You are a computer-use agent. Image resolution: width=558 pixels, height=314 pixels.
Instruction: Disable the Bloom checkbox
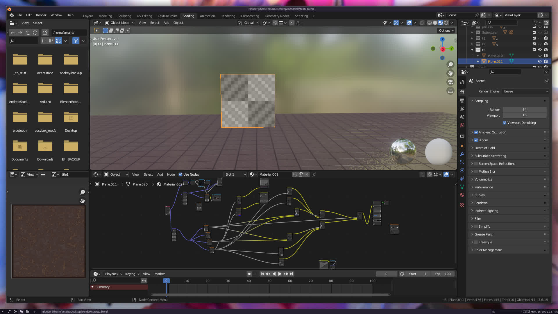476,140
